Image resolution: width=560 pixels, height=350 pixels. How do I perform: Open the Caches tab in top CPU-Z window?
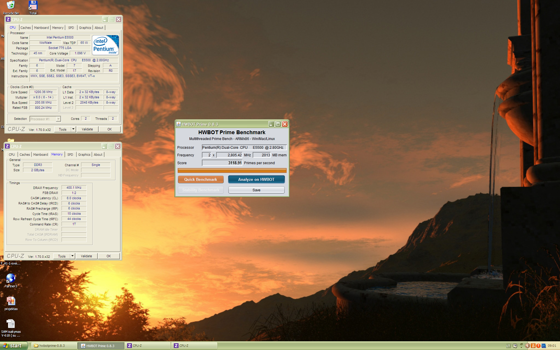pyautogui.click(x=26, y=28)
